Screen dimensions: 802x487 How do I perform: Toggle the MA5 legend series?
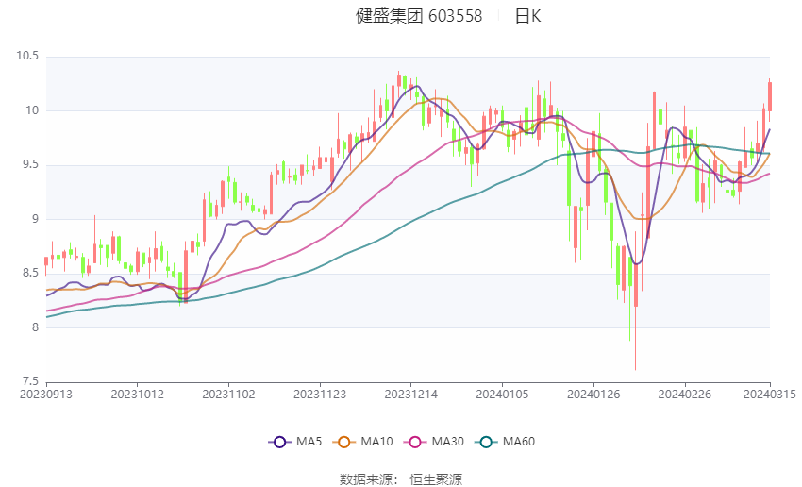click(295, 442)
